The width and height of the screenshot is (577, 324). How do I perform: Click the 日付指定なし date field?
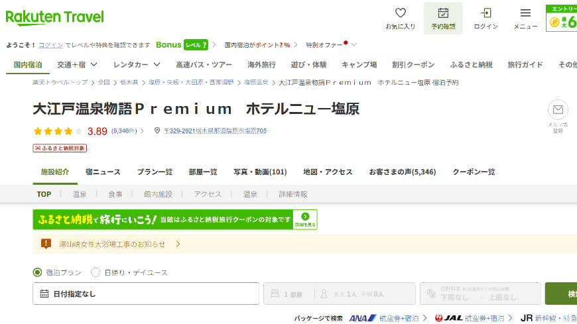point(145,294)
